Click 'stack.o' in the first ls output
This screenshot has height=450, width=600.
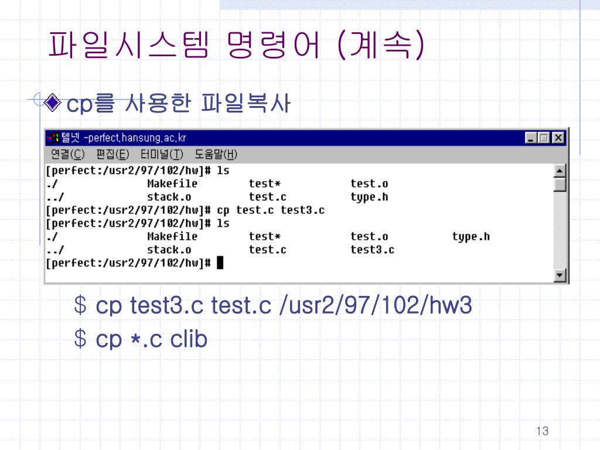[x=169, y=197]
